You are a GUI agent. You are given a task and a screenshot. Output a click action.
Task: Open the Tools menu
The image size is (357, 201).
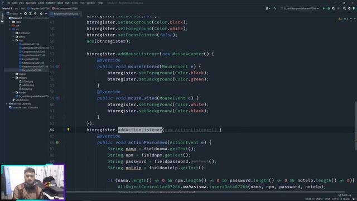pyautogui.click(x=75, y=3)
